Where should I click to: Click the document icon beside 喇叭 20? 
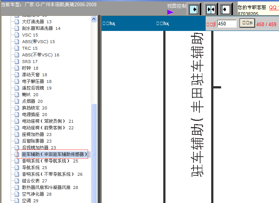17,94
